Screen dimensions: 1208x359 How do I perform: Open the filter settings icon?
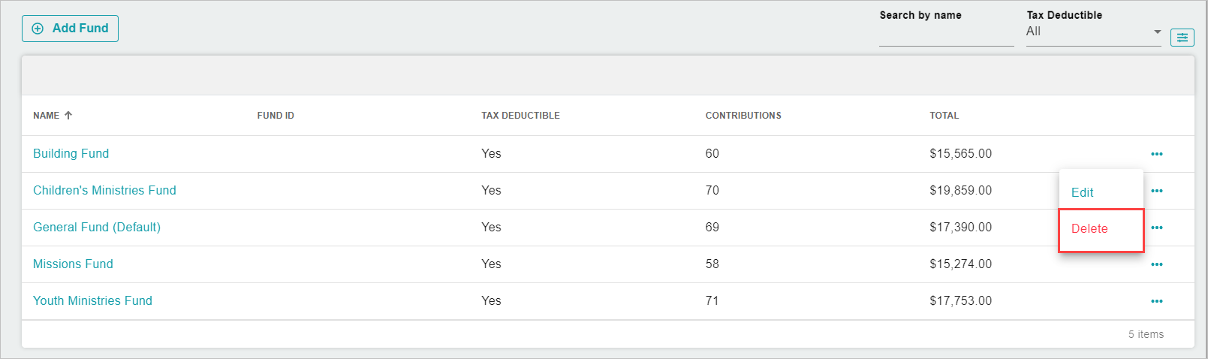pyautogui.click(x=1182, y=38)
